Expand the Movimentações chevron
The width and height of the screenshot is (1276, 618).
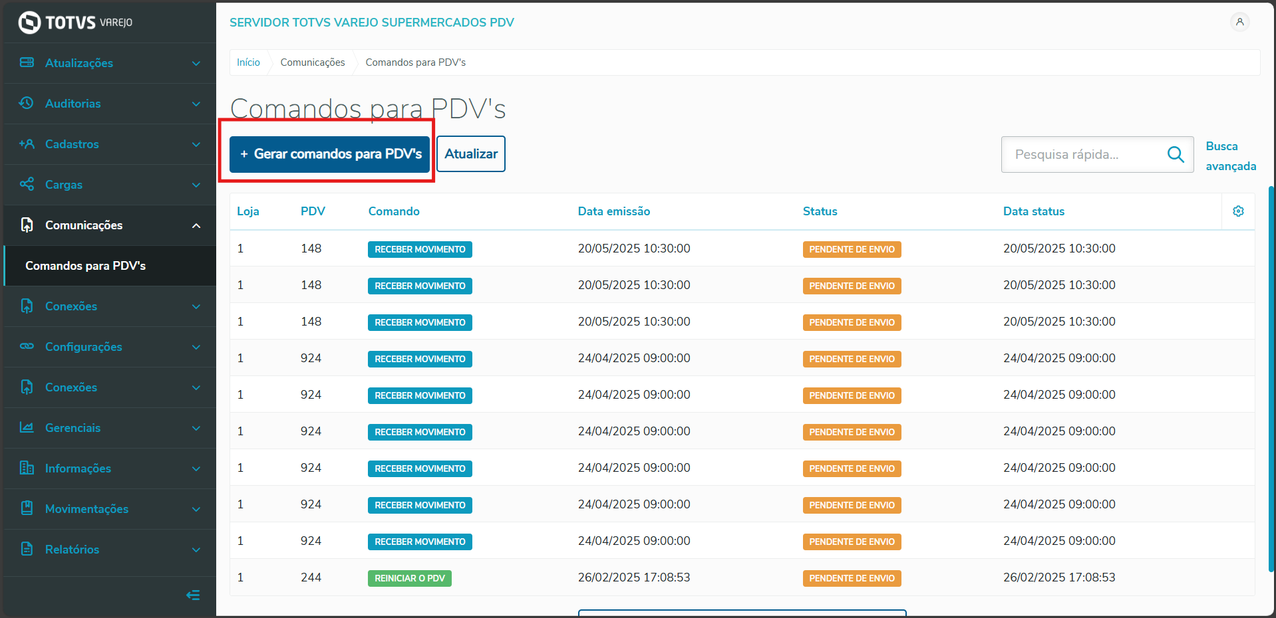(196, 509)
